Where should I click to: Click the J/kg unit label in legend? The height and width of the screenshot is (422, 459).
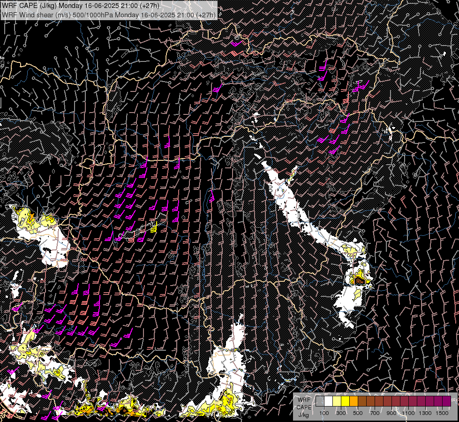(303, 415)
